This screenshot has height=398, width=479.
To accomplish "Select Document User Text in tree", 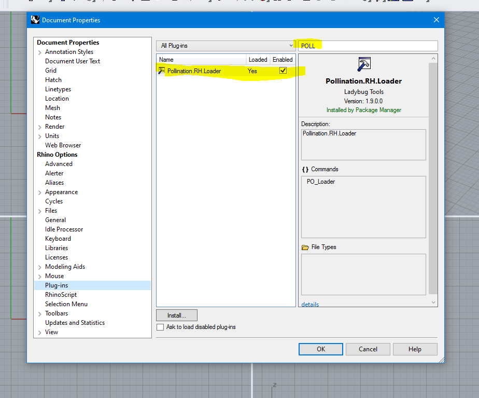I will point(73,61).
